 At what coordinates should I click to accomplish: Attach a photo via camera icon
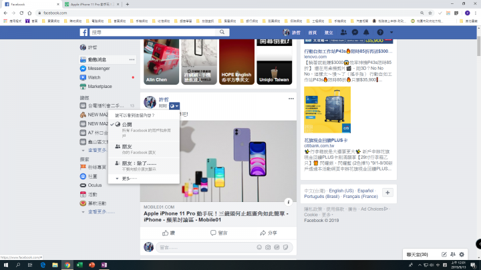tap(268, 247)
